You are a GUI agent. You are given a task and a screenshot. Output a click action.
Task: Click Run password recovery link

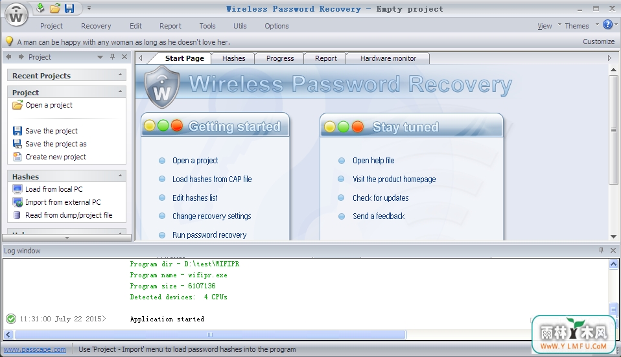pos(209,235)
